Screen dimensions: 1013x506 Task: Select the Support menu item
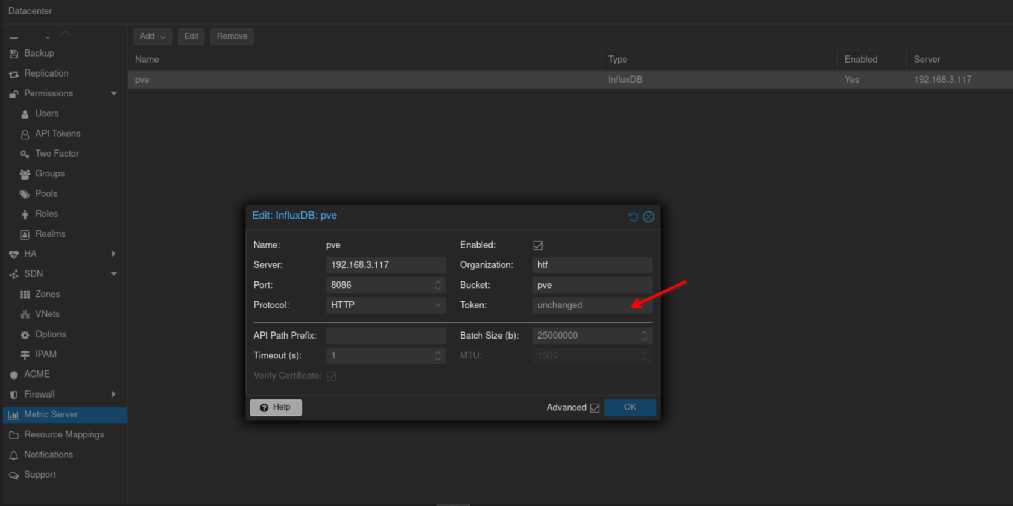pos(40,475)
